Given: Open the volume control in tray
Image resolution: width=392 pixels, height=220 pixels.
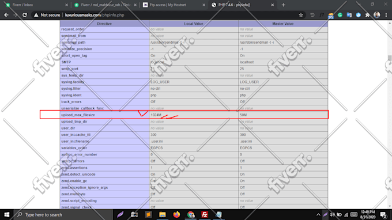Looking at the screenshot, I should tap(332, 214).
